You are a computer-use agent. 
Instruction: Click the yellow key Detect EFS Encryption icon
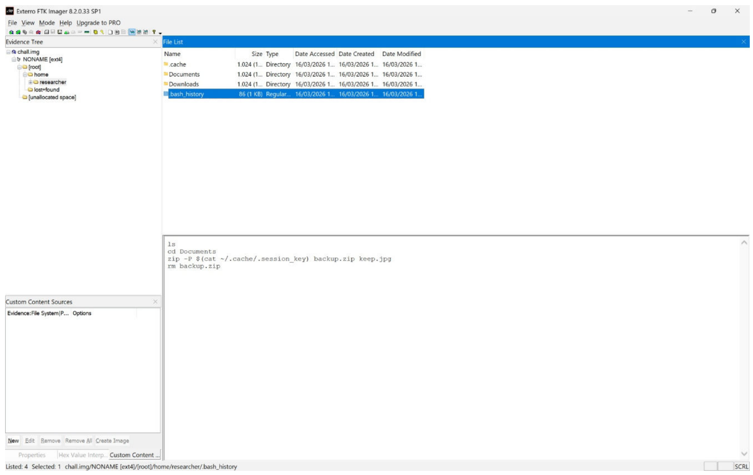(x=102, y=32)
